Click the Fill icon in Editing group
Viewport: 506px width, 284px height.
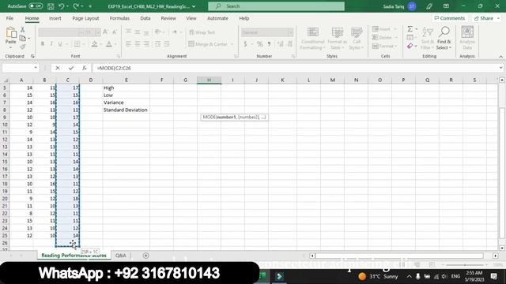click(410, 38)
